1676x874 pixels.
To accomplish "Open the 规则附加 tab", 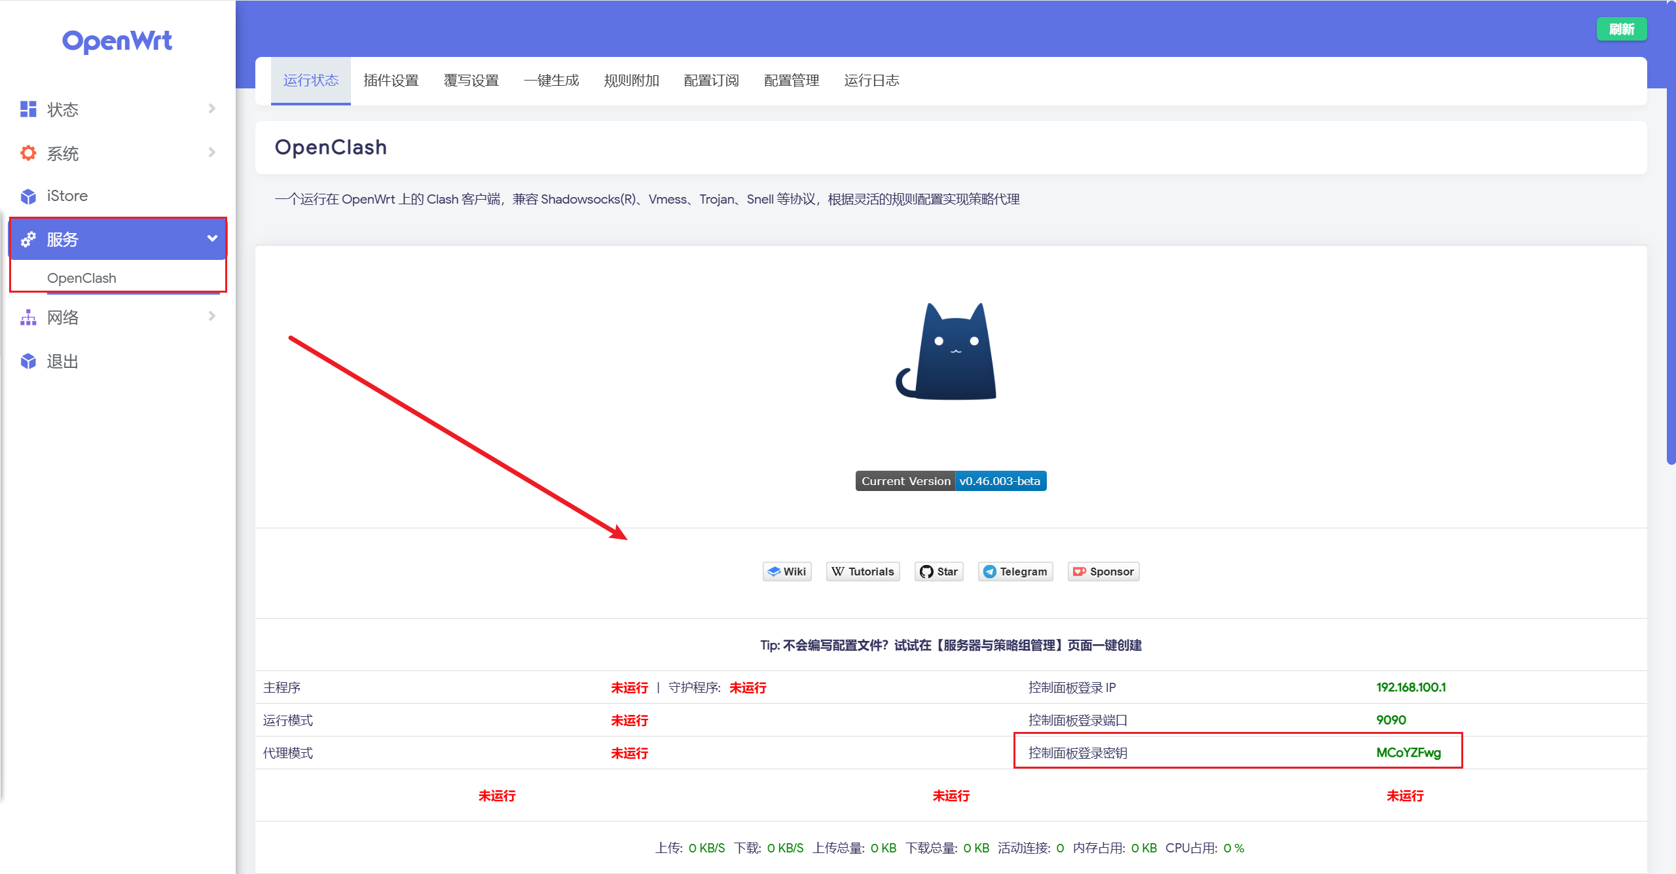I will point(631,81).
